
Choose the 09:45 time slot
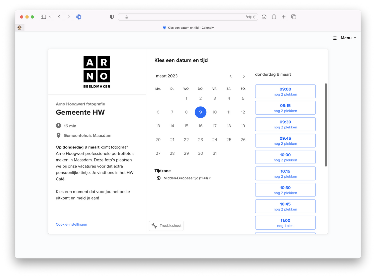pos(285,141)
